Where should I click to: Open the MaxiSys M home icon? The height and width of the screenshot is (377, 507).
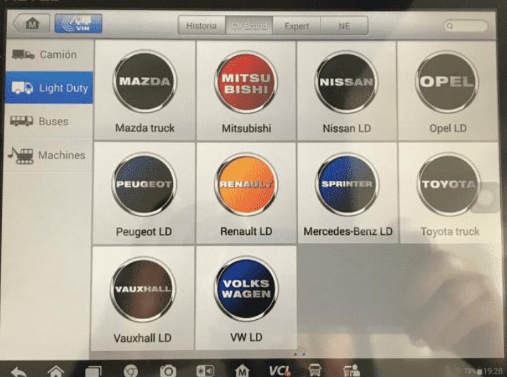[242, 371]
